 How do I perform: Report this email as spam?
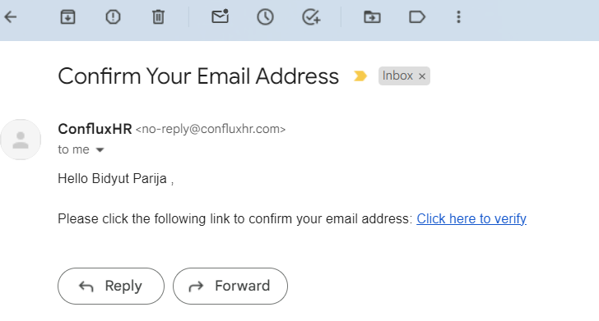[113, 16]
